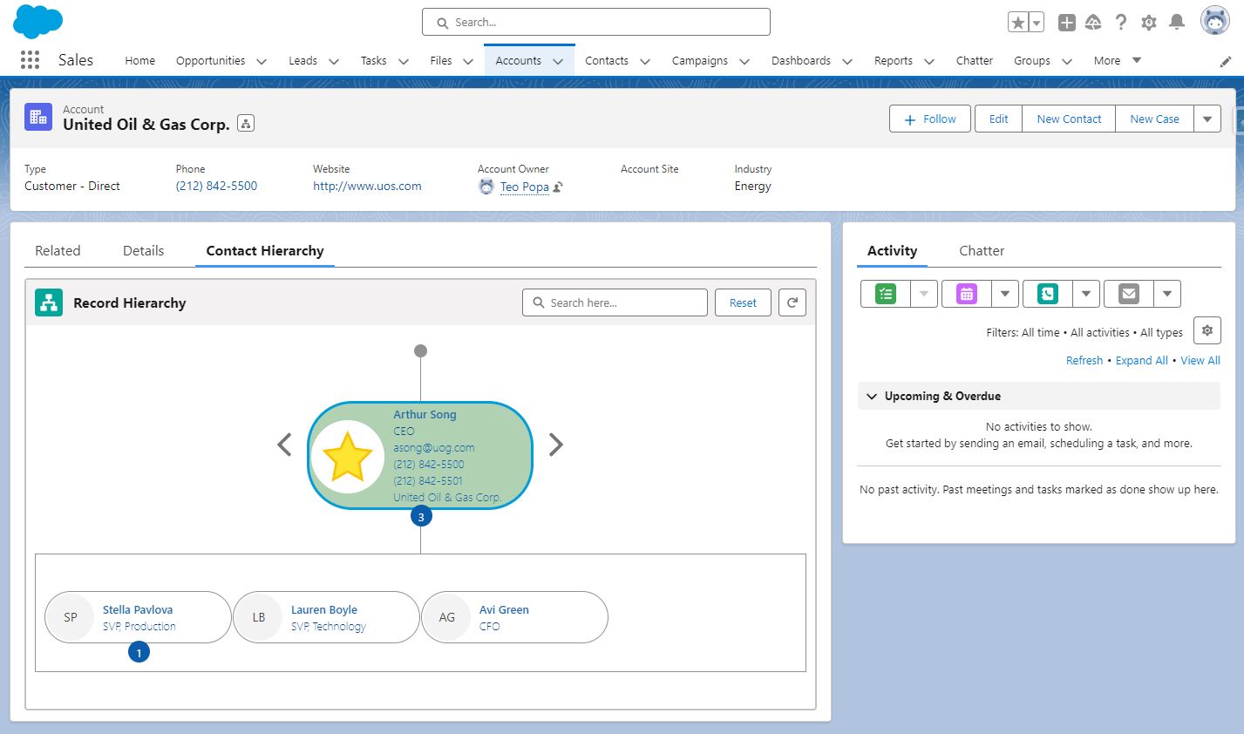Viewport: 1244px width, 734px height.
Task: Collapse the Upcoming & Overdue section
Action: 872,396
